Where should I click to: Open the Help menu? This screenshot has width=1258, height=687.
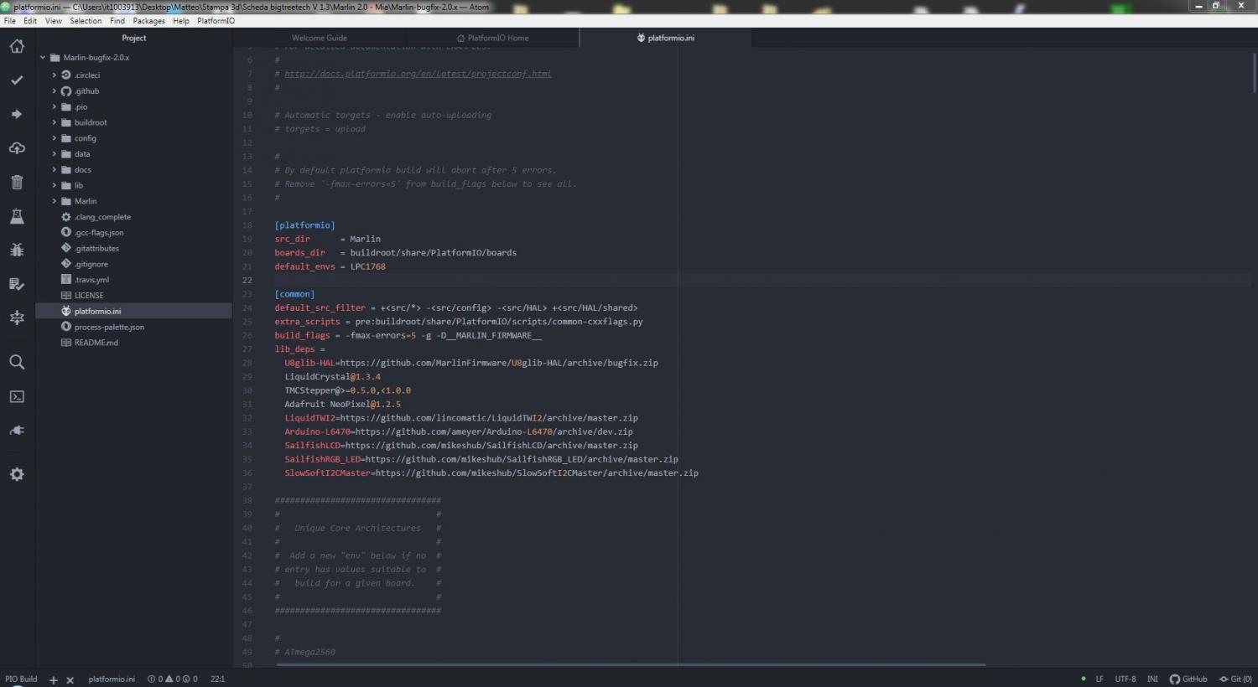(181, 21)
